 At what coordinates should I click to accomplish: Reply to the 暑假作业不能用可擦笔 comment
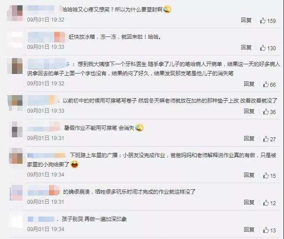pos(249,139)
